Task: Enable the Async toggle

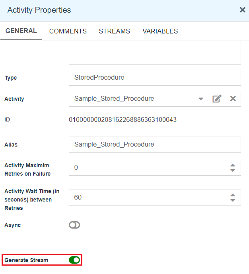Action: tap(74, 225)
